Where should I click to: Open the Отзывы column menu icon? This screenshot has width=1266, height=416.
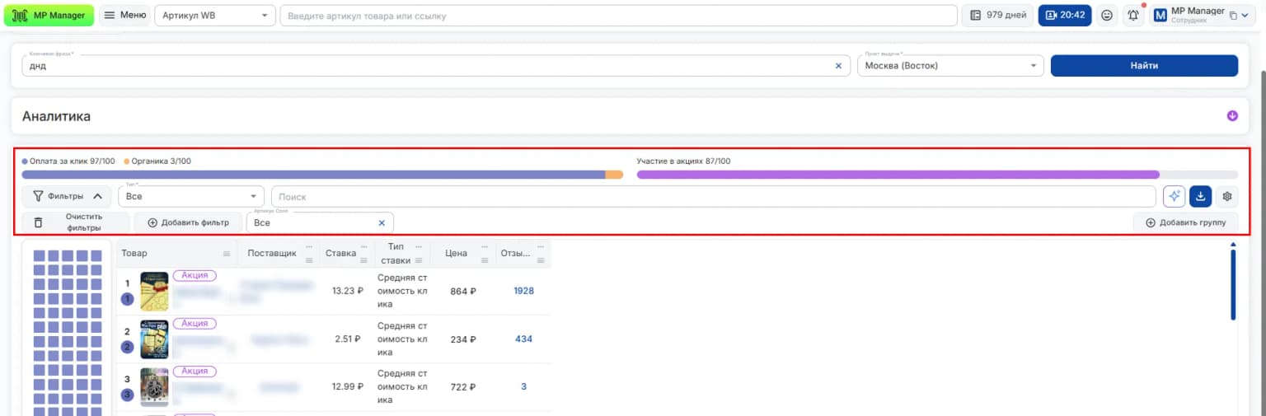(x=540, y=260)
